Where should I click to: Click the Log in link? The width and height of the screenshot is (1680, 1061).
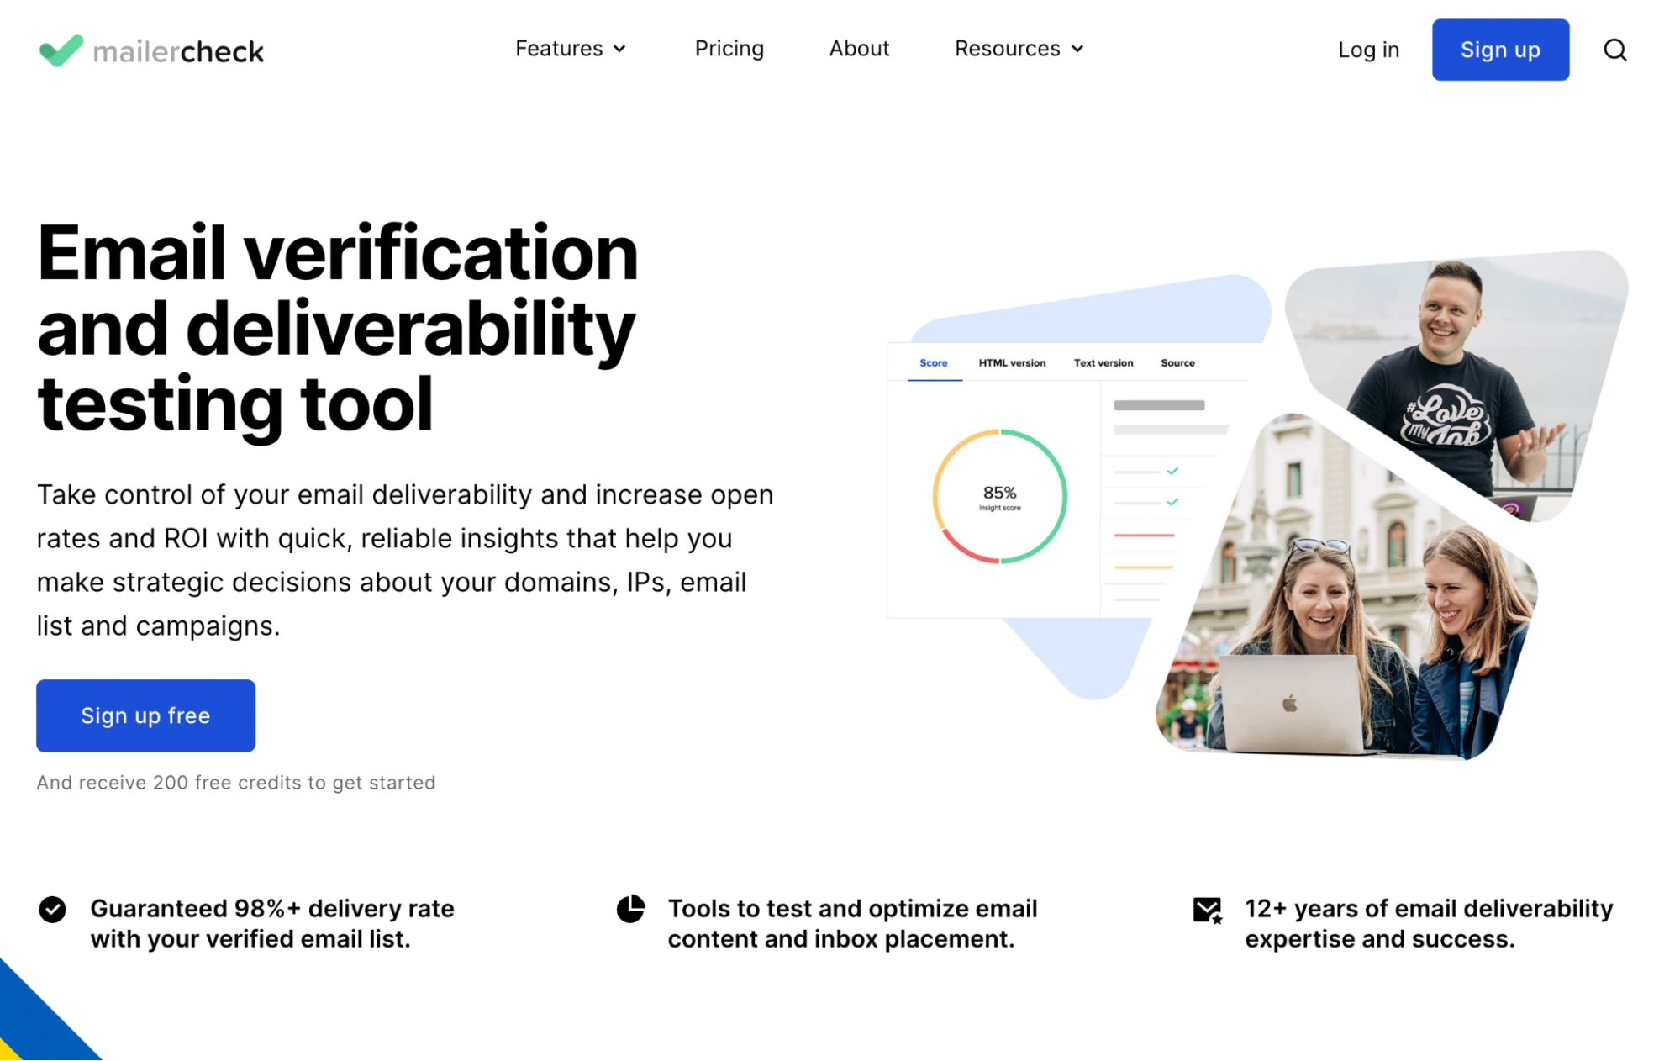tap(1368, 50)
